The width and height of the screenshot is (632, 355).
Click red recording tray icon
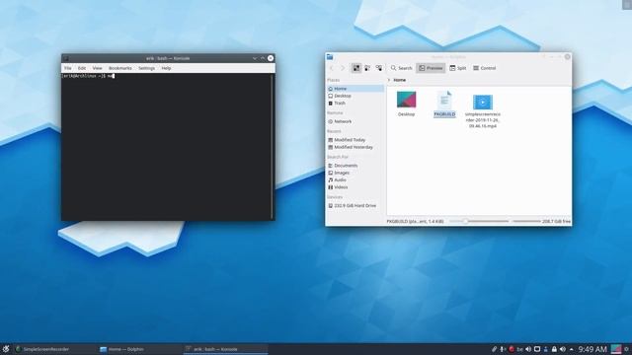(512, 349)
